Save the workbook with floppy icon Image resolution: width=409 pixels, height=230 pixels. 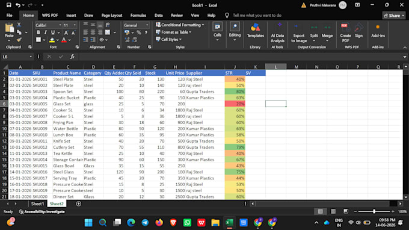(x=8, y=5)
